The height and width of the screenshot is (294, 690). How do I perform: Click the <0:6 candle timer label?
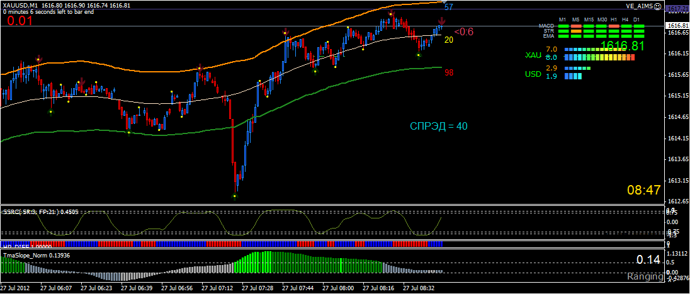464,31
